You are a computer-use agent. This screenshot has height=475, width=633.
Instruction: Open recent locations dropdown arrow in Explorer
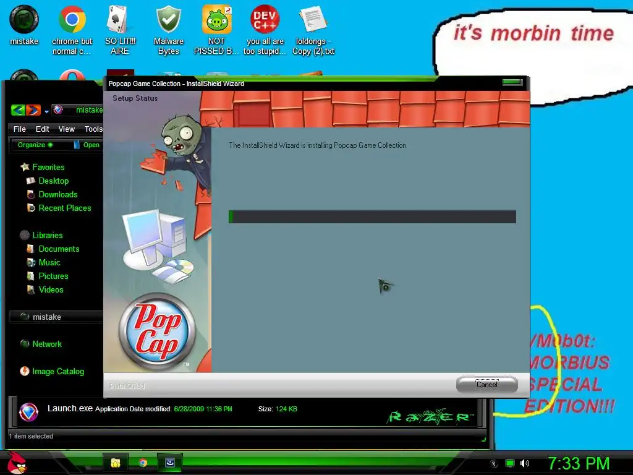pos(46,111)
